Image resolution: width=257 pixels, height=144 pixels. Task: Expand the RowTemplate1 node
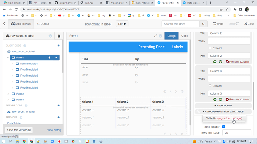(x=12, y=70)
